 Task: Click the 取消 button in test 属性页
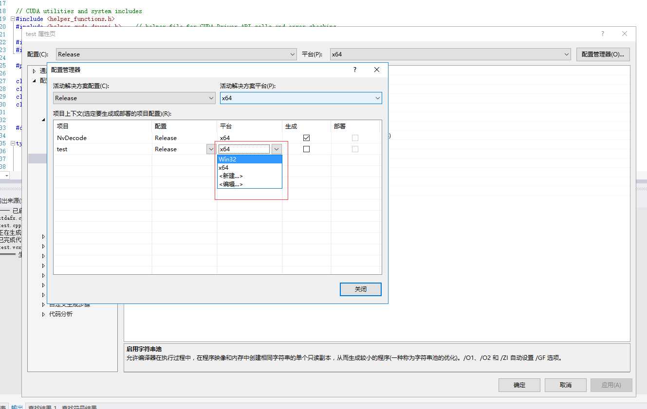pyautogui.click(x=565, y=385)
